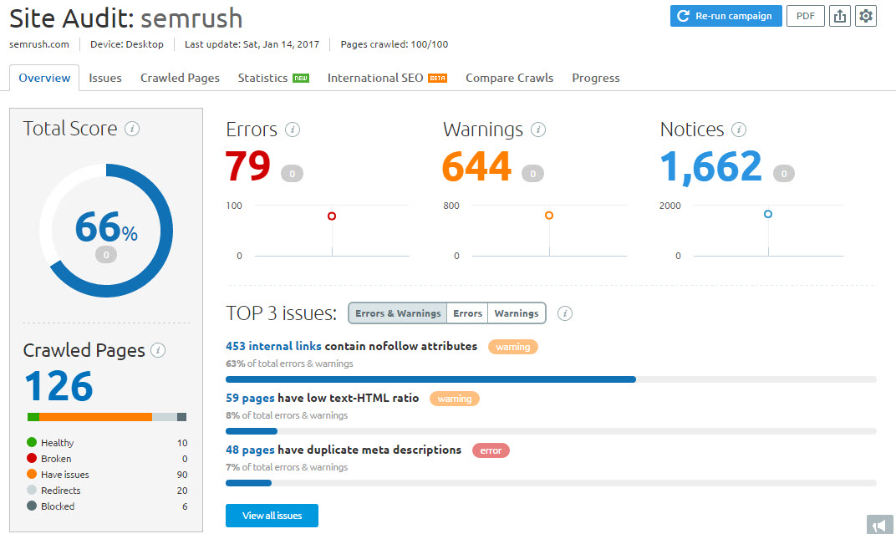
Task: Click the crawled pages colored status bar
Action: click(107, 417)
